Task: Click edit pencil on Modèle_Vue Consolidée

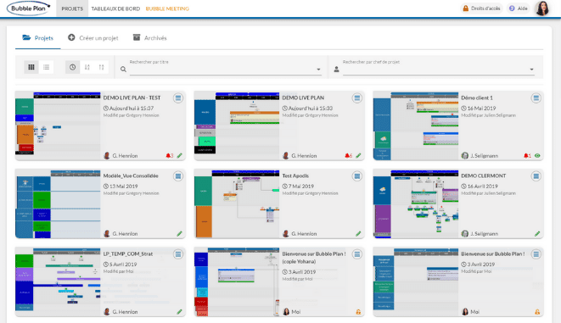Action: (x=180, y=234)
